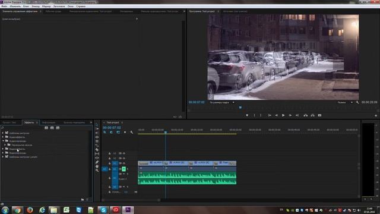The width and height of the screenshot is (380, 214).
Task: Select the Slip tool
Action: [97, 154]
